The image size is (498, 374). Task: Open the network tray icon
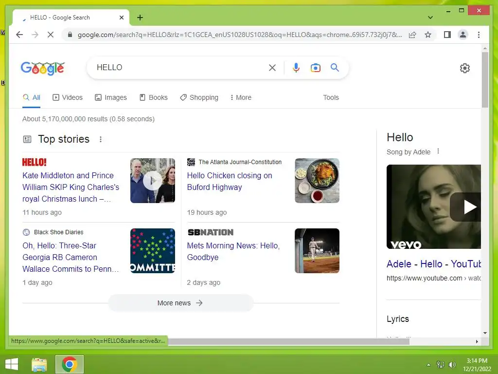pyautogui.click(x=440, y=365)
